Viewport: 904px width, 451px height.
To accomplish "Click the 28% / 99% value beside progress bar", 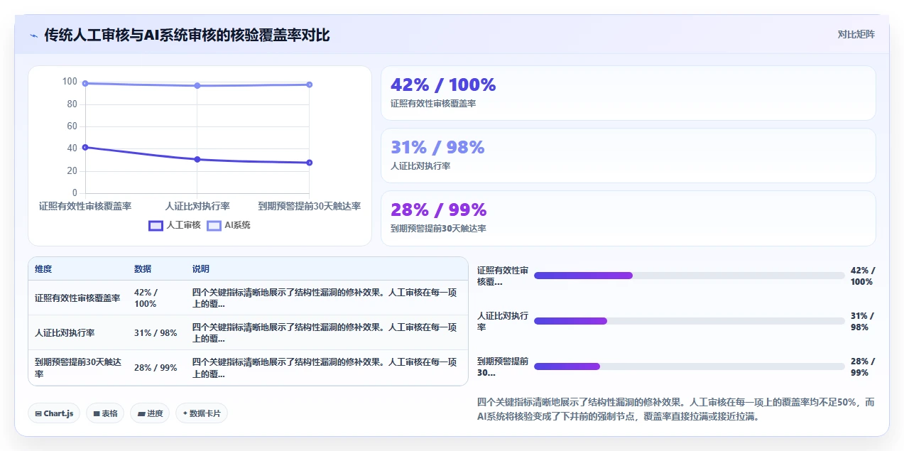I will 863,367.
